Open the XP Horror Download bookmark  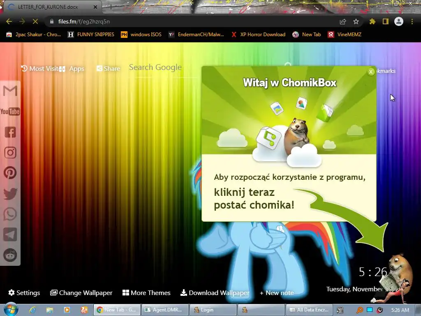(x=258, y=35)
